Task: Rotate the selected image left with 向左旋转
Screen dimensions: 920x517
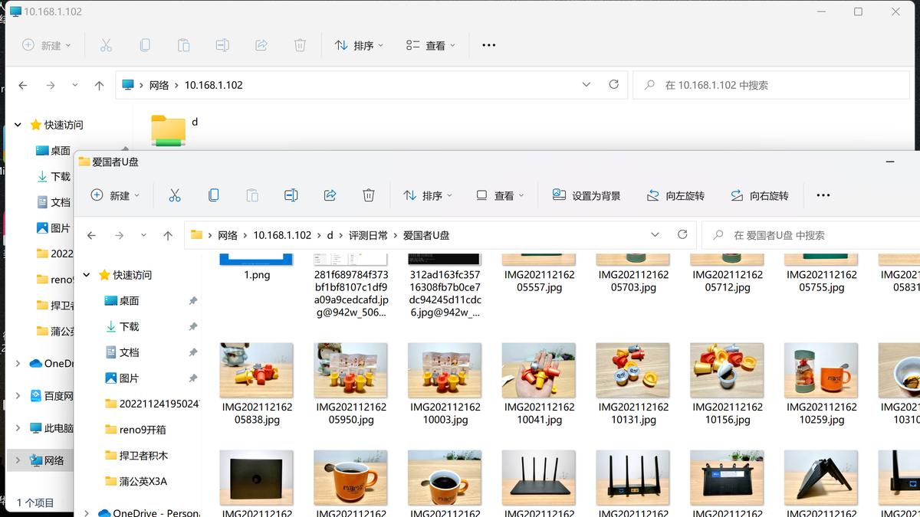Action: pos(676,195)
